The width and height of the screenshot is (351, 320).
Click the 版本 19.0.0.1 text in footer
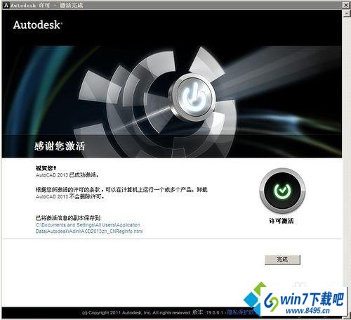208,312
